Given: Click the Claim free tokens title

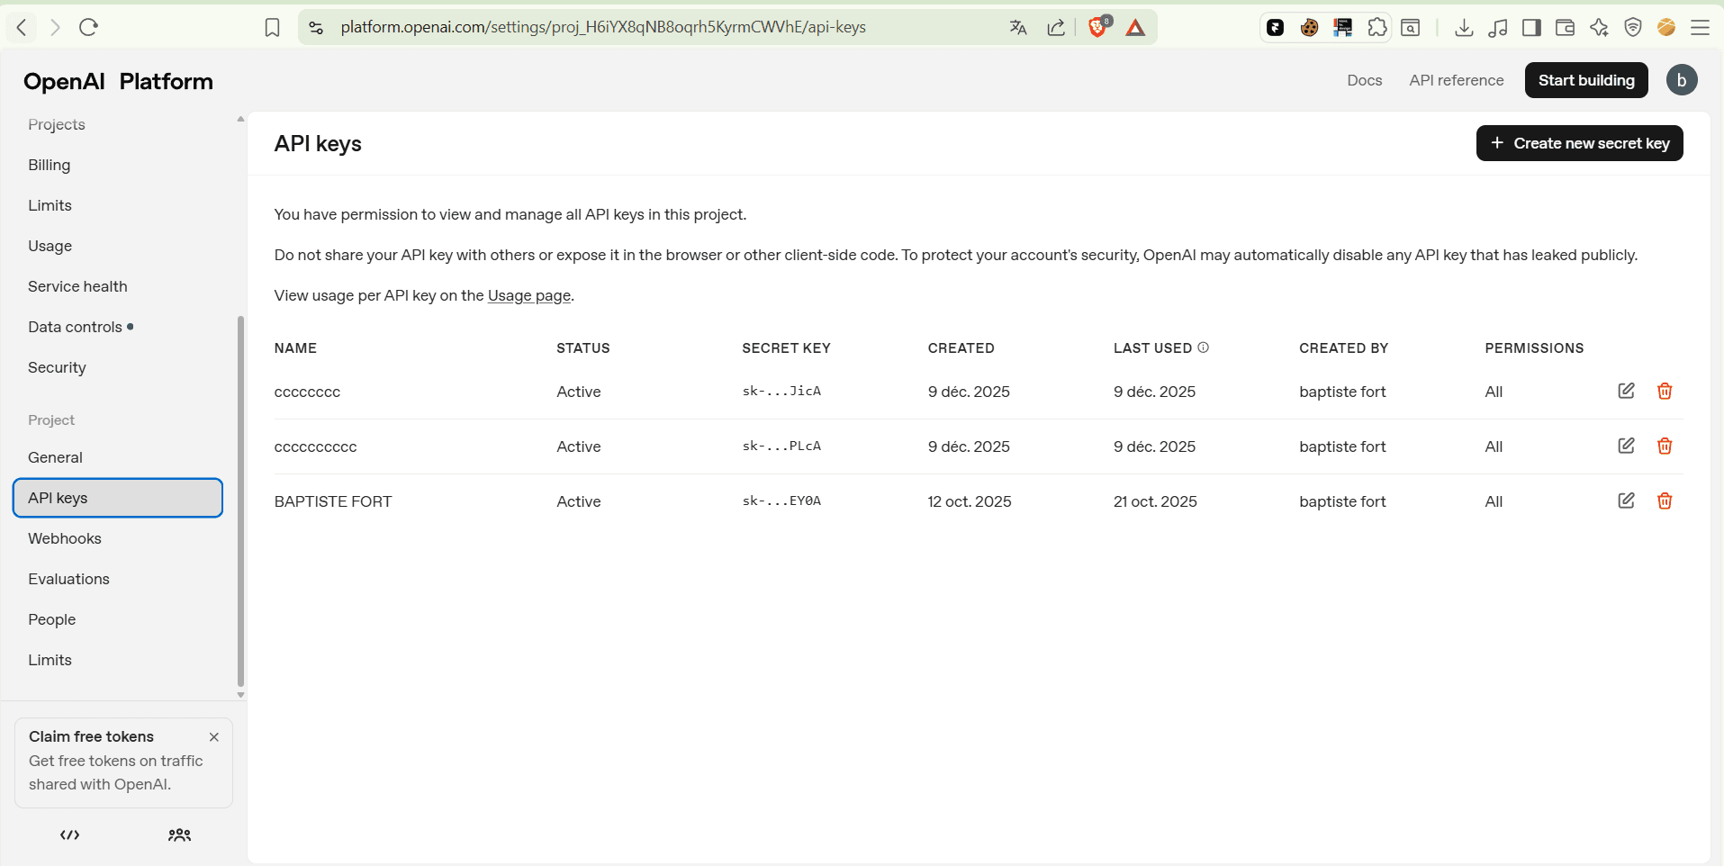Looking at the screenshot, I should [x=91, y=736].
